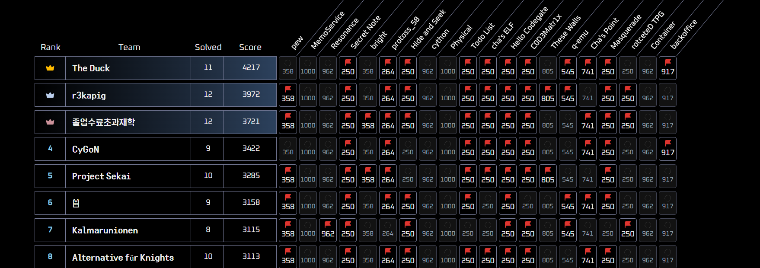The height and width of the screenshot is (268, 760).
Task: Open the Kalmarunionen team entry
Action: [105, 230]
